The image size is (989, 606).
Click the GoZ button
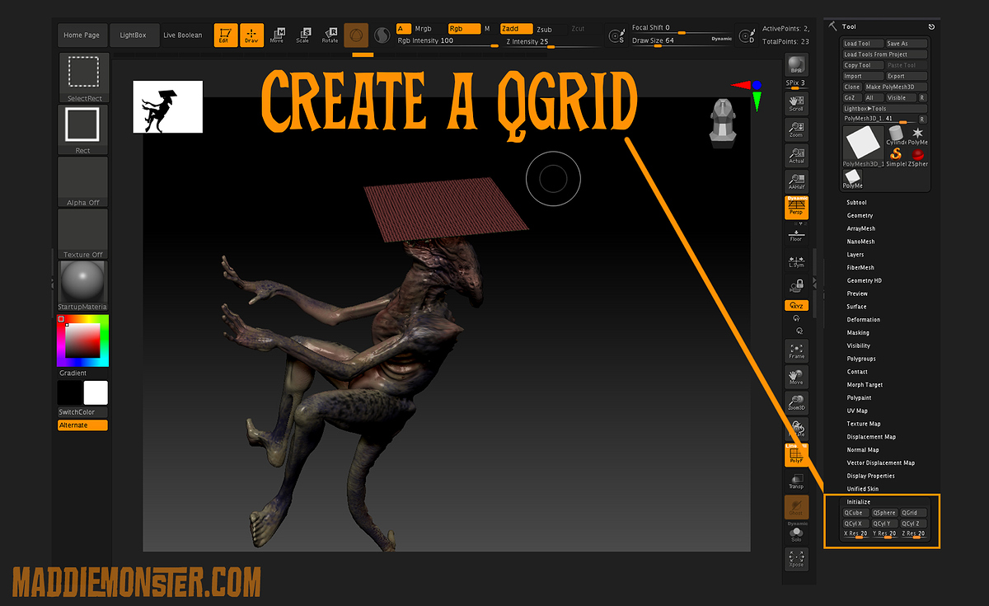851,97
